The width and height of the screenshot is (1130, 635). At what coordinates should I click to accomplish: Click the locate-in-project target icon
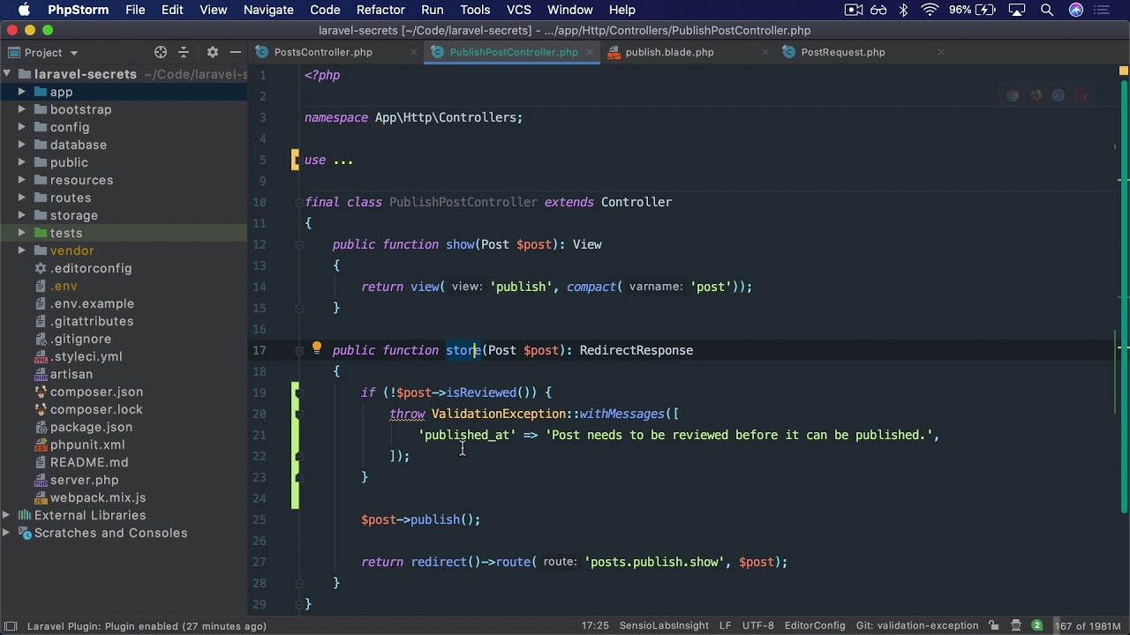click(x=161, y=52)
